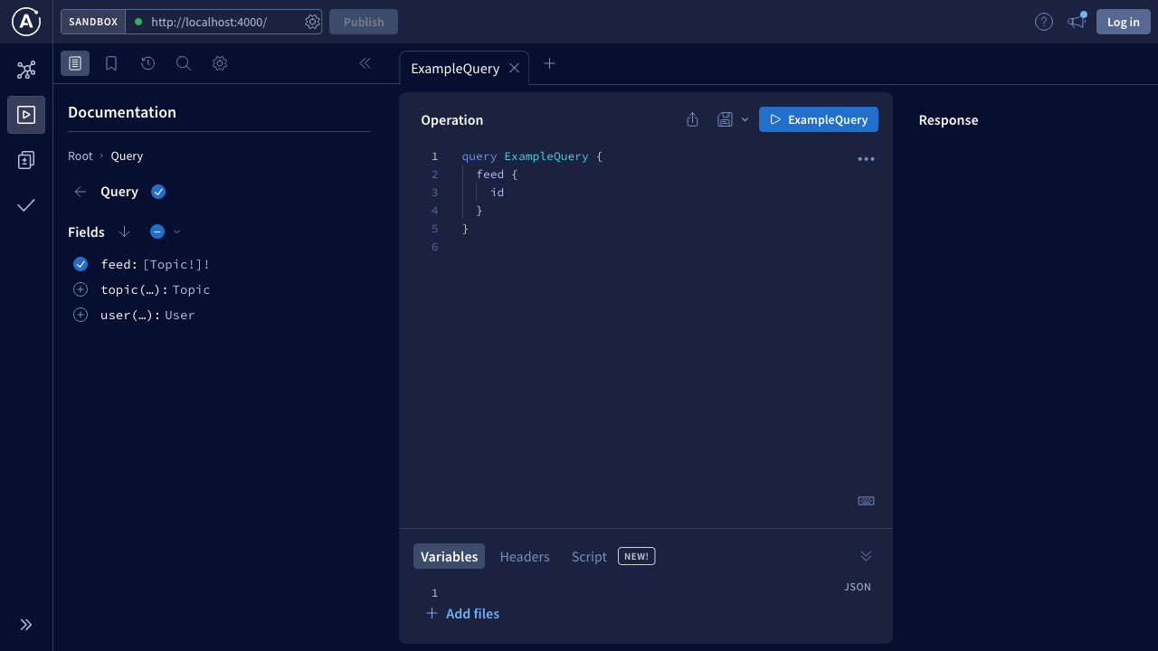1158x651 pixels.
Task: Open the schema search magnifier icon
Action: pos(184,63)
